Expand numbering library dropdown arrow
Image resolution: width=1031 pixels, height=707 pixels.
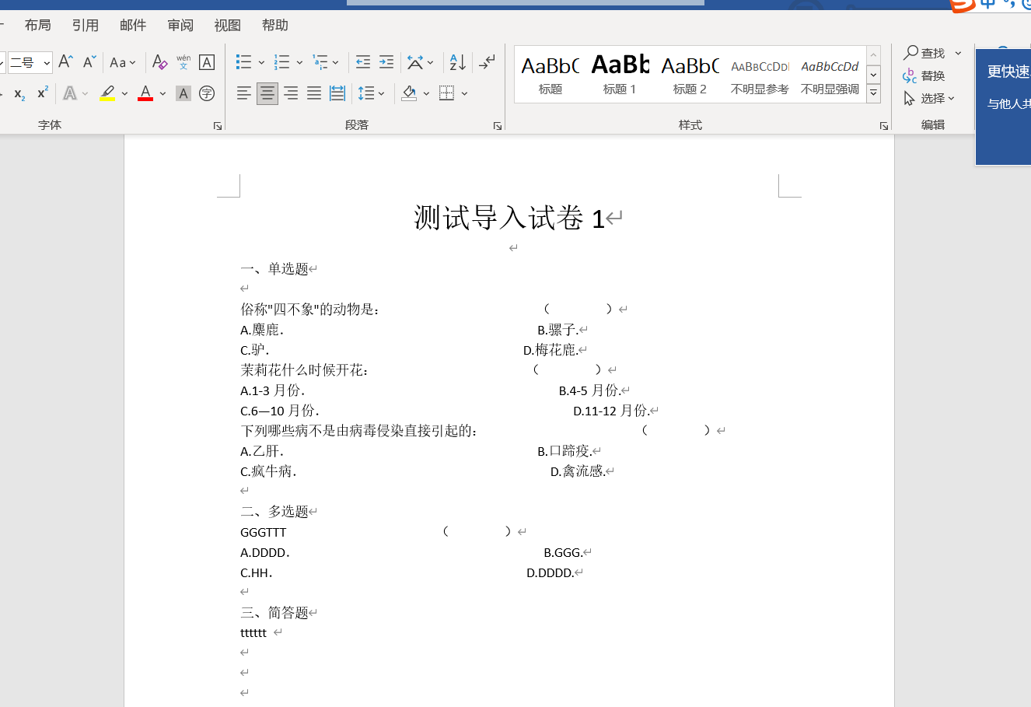point(299,62)
